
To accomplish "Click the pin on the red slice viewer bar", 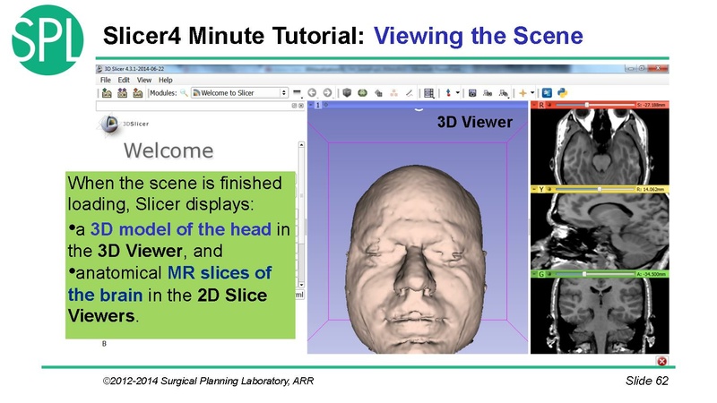I will (x=534, y=105).
